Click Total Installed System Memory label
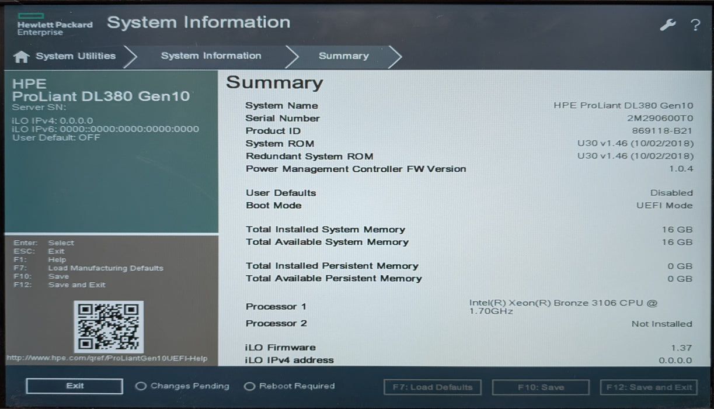This screenshot has height=409, width=714. pyautogui.click(x=325, y=230)
